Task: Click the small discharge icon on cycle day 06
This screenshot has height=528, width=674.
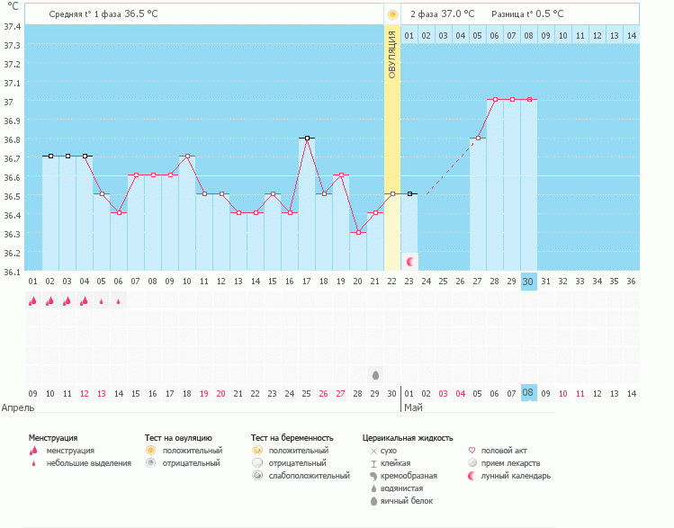Action: click(118, 301)
